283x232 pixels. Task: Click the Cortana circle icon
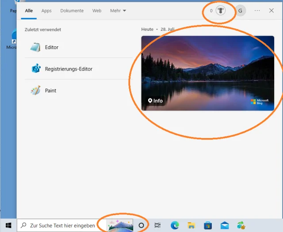pyautogui.click(x=141, y=225)
